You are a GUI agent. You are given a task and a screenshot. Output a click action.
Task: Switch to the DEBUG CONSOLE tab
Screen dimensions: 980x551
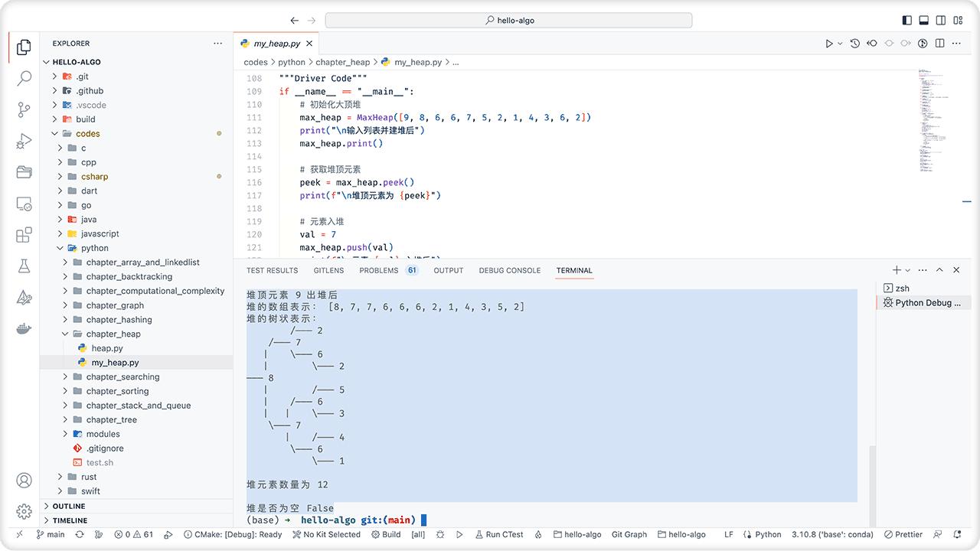pyautogui.click(x=508, y=270)
